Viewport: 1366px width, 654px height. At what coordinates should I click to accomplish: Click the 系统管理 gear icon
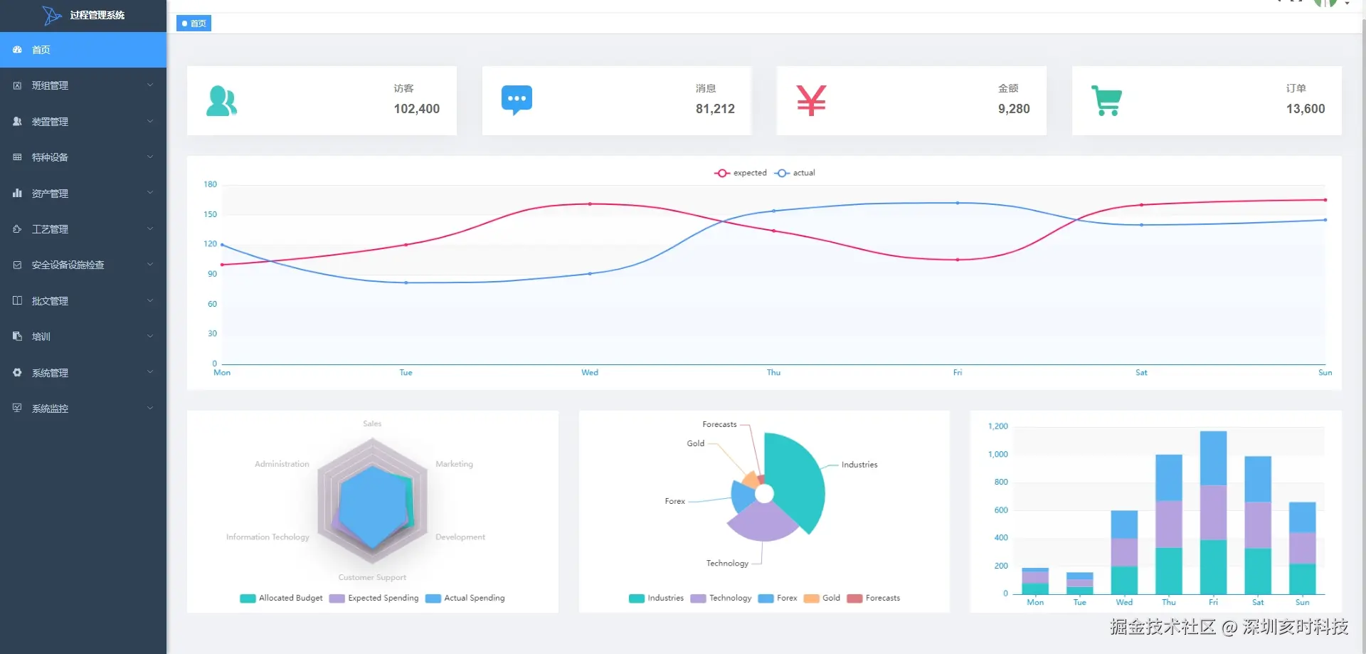tap(17, 372)
